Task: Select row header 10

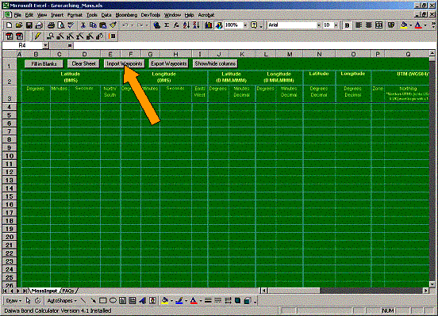Action: point(10,156)
